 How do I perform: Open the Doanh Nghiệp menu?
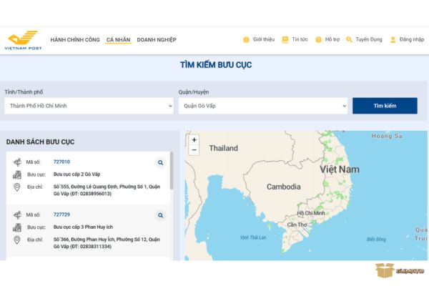[x=157, y=40]
